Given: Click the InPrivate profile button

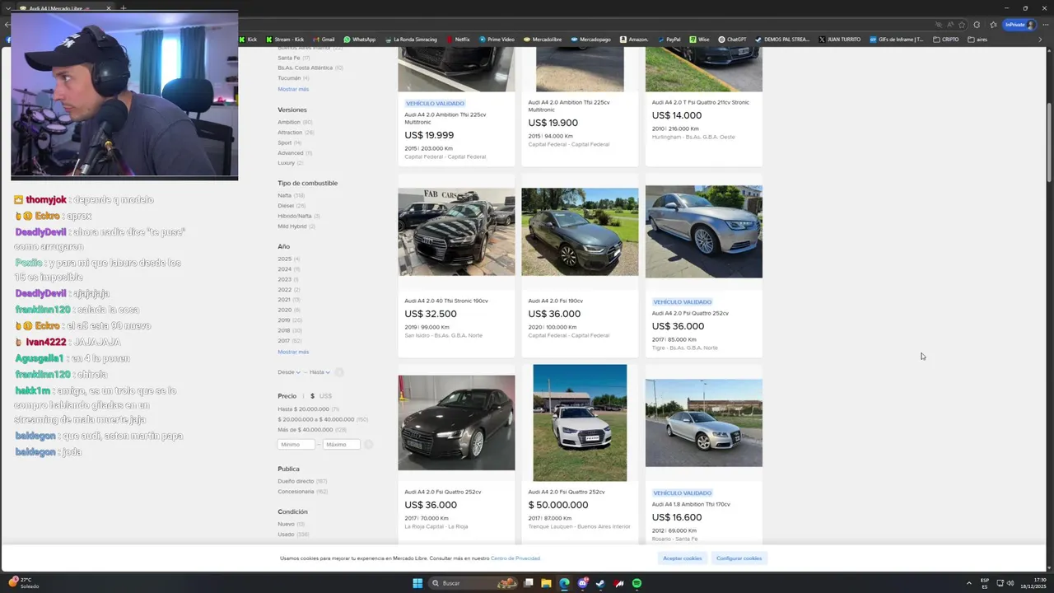Looking at the screenshot, I should coord(1019,25).
